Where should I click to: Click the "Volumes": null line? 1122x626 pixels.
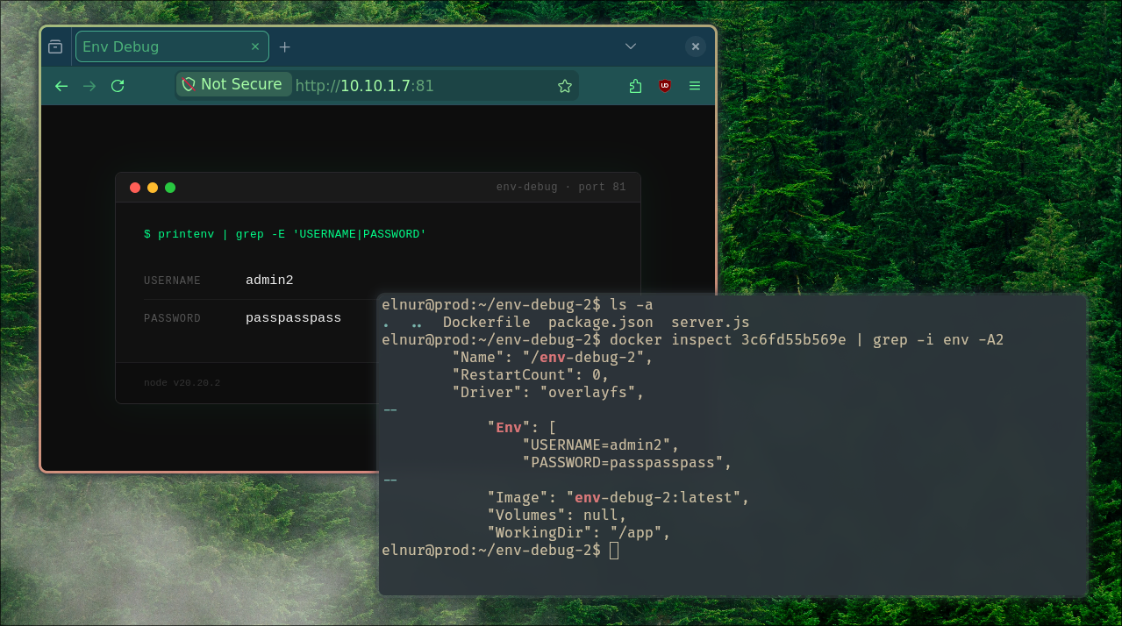557,516
